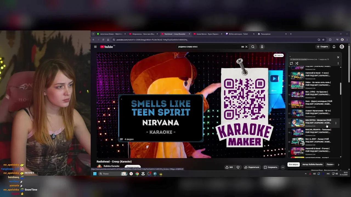Screen dimensions: 351x197
Task: Focus the YouTube search field
Action: coord(209,47)
